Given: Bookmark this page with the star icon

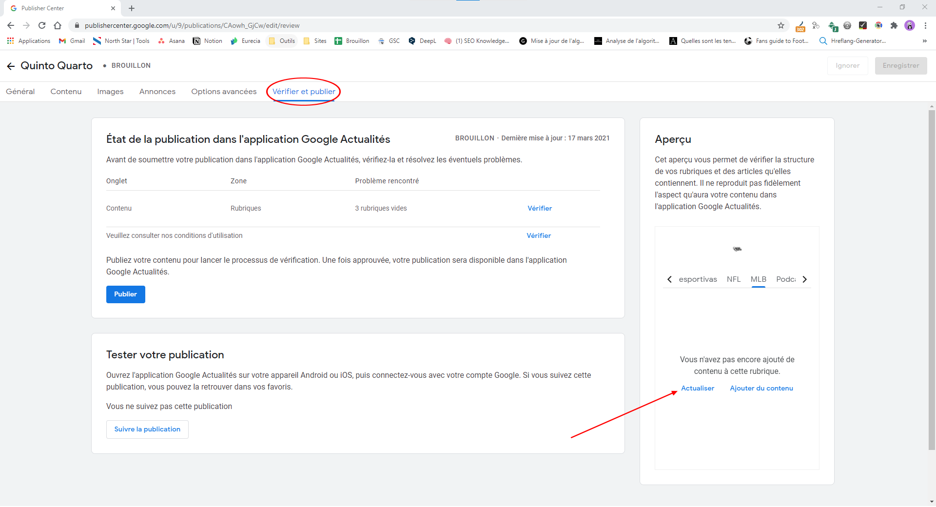Looking at the screenshot, I should coord(780,25).
